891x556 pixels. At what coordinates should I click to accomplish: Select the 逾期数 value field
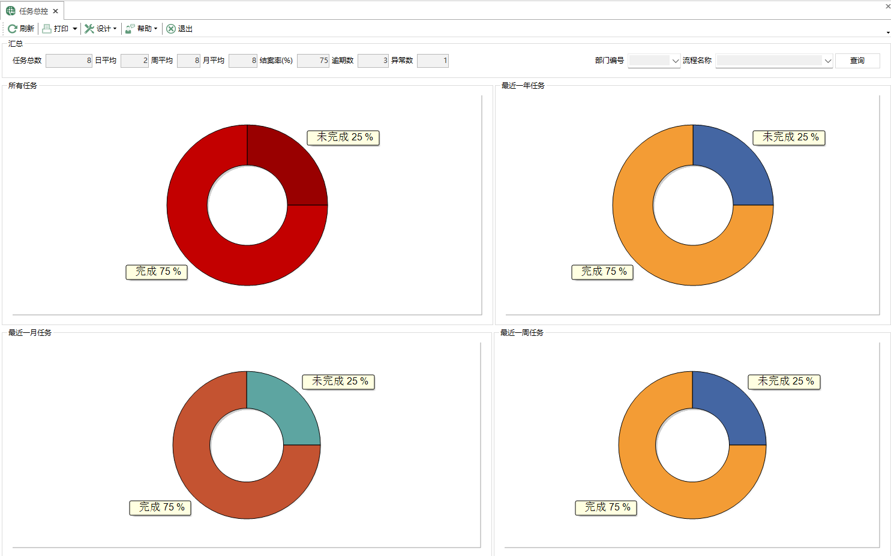373,61
